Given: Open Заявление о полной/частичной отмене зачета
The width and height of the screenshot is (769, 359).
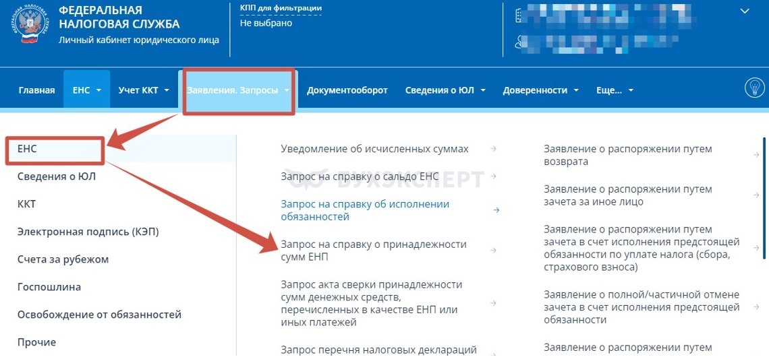Looking at the screenshot, I should 641,307.
